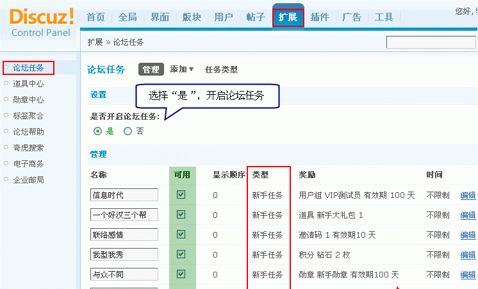
Task: Click reward text 邀请码 1 有效期10 天
Action: [337, 235]
